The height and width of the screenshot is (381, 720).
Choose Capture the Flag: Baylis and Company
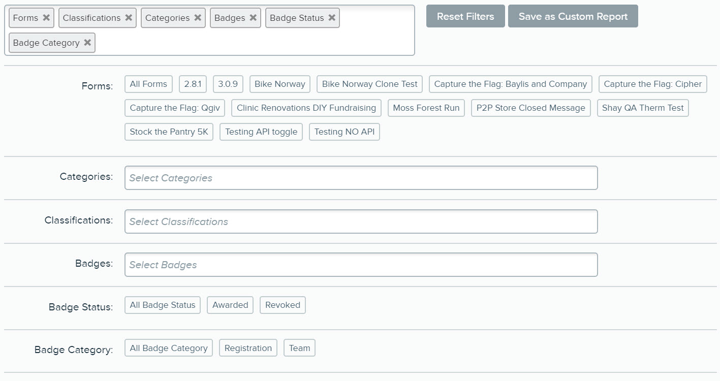511,84
